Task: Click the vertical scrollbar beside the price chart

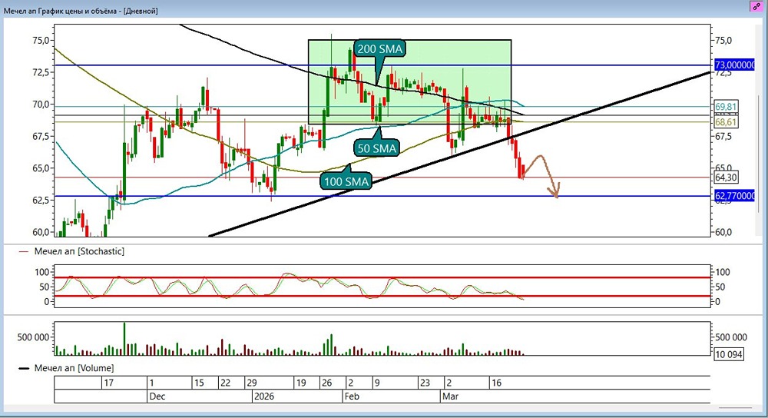Action: 759,154
